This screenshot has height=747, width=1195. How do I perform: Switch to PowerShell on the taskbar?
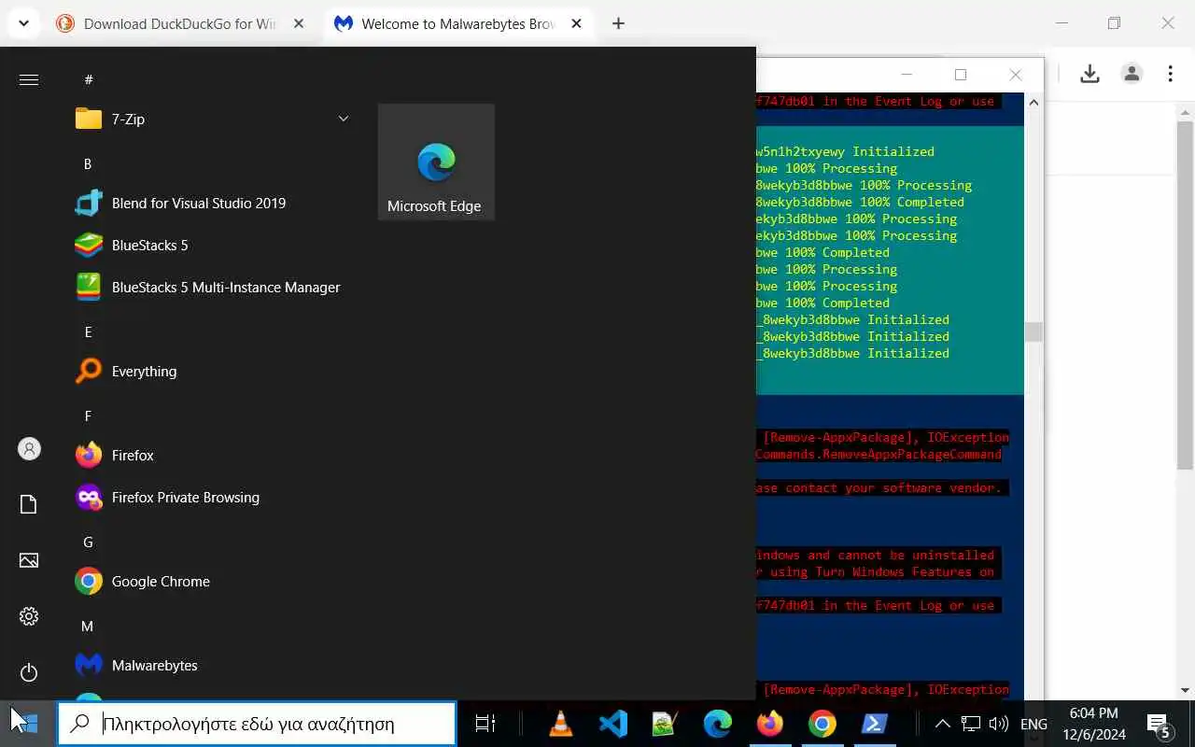pos(875,724)
